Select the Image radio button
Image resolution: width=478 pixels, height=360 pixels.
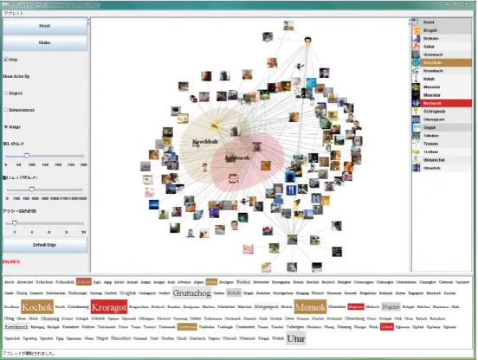(x=6, y=126)
